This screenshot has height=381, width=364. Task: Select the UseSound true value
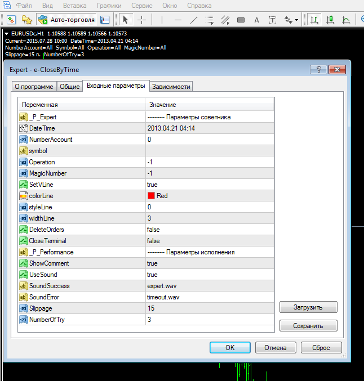[x=152, y=275]
